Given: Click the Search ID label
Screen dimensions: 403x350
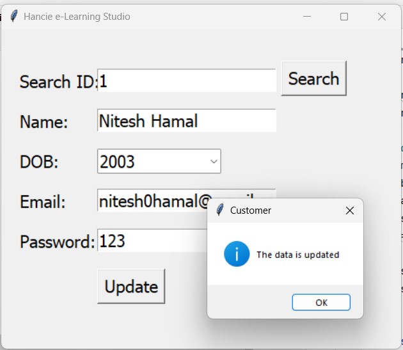Looking at the screenshot, I should [58, 82].
